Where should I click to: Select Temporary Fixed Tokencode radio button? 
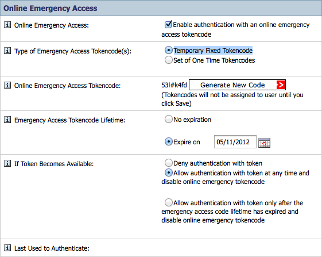click(x=168, y=50)
